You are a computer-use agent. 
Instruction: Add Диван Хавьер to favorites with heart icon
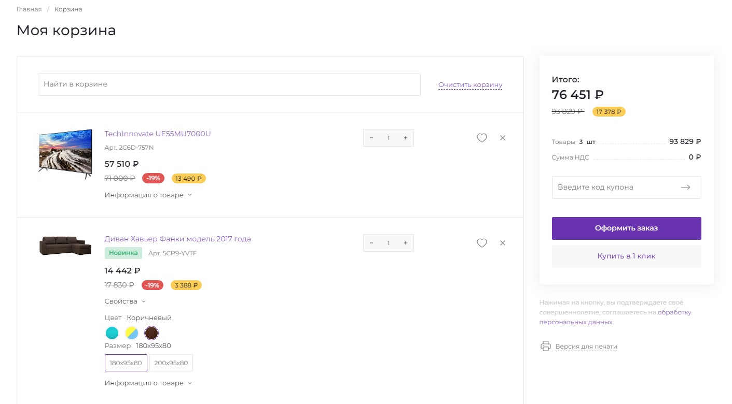click(481, 243)
